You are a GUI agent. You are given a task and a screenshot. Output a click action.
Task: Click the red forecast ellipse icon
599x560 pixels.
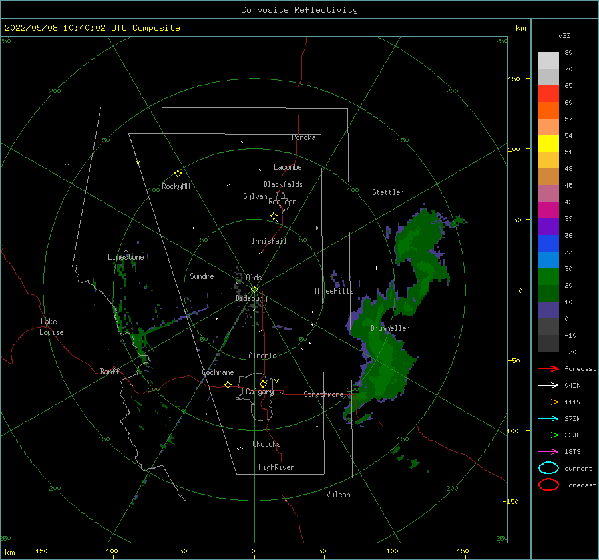tap(548, 485)
